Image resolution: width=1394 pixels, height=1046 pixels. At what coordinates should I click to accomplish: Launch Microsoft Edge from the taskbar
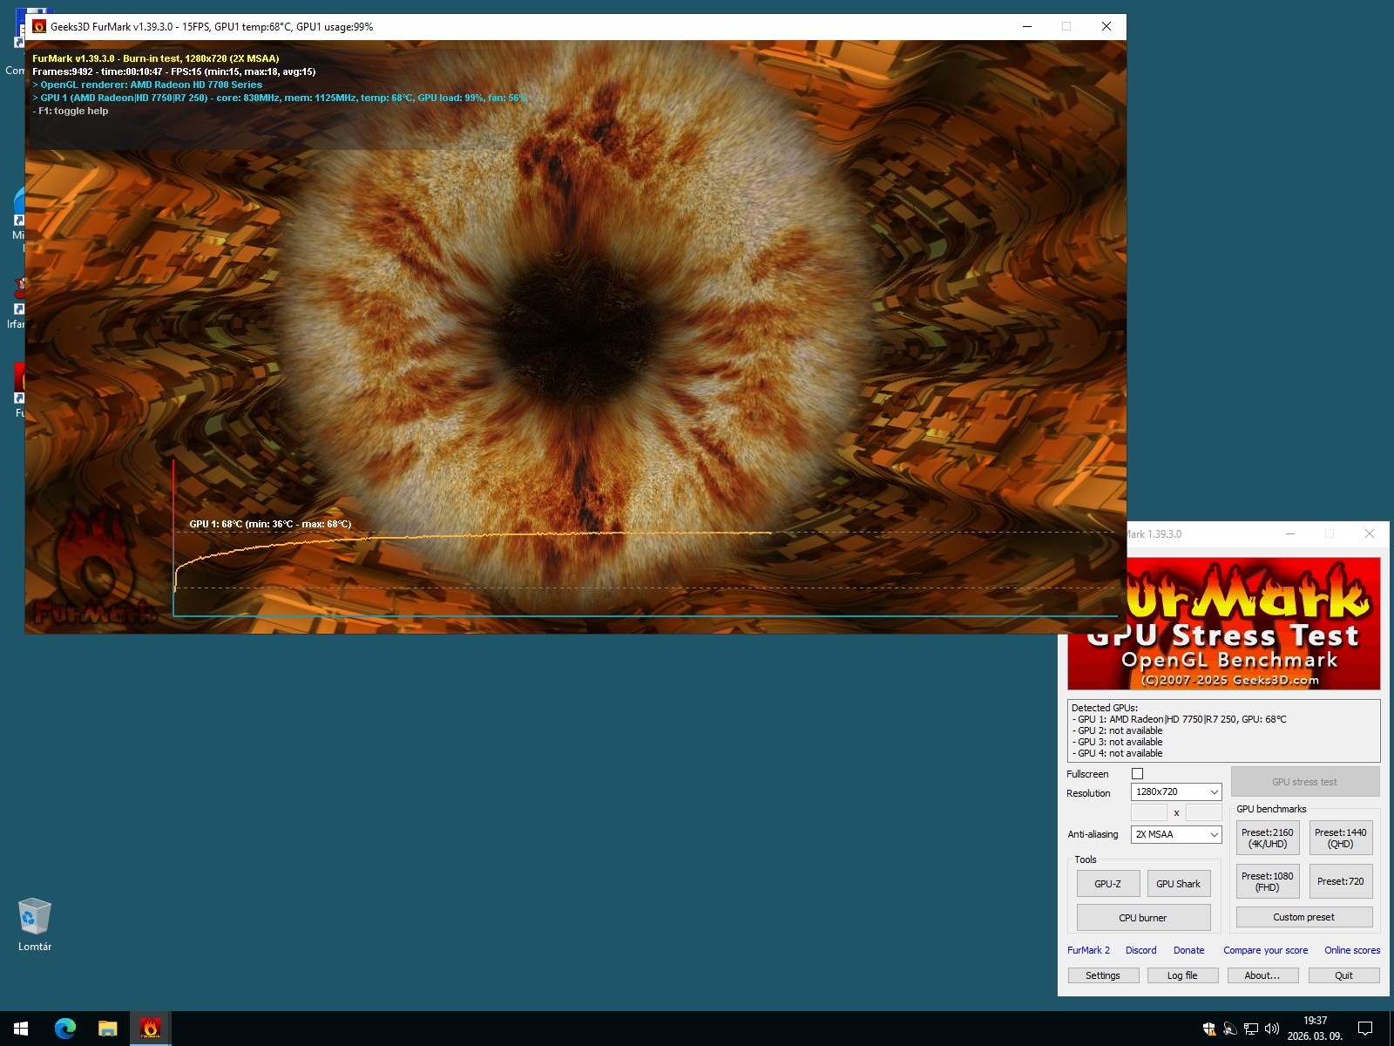click(x=65, y=1029)
